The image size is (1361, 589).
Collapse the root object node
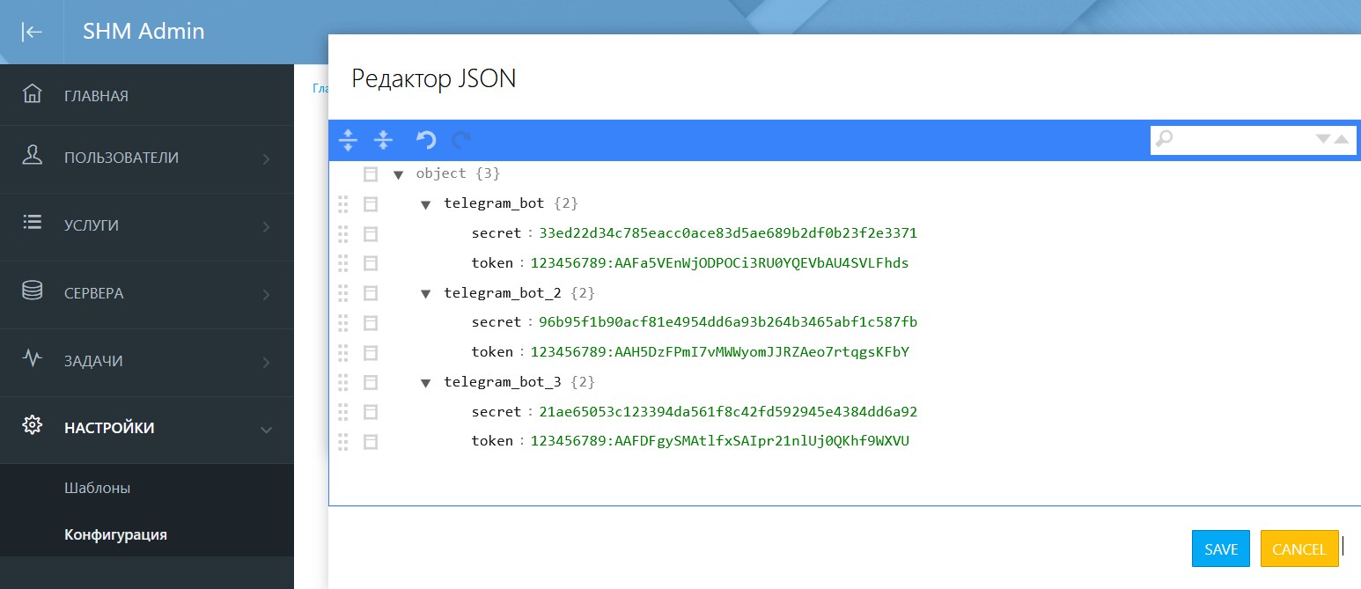398,174
